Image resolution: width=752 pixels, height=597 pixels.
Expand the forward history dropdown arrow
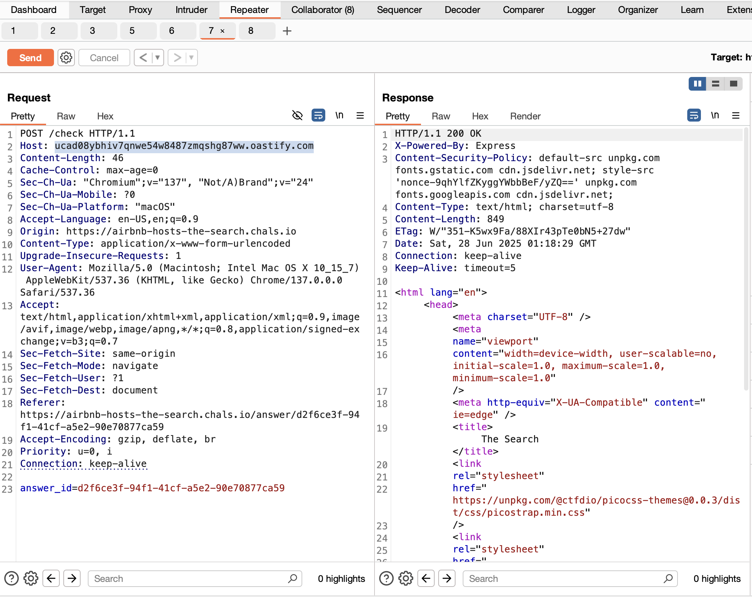191,58
